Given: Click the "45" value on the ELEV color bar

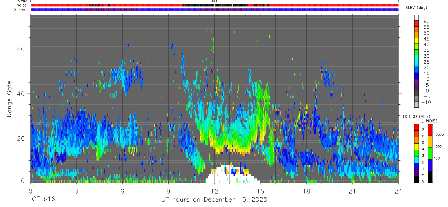Looking at the screenshot, I should point(426,39).
